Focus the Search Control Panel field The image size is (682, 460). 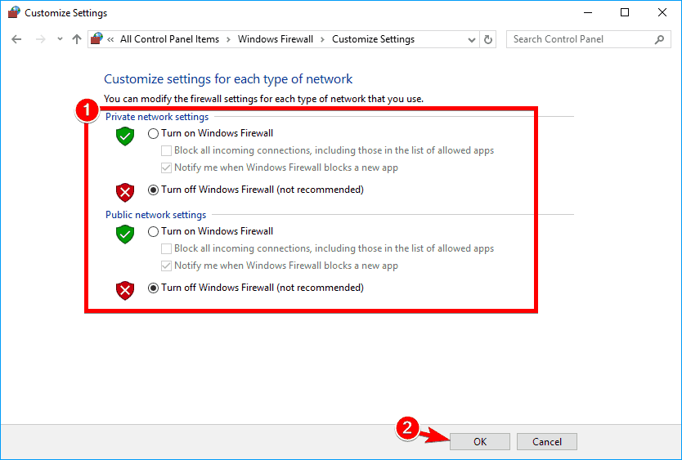pos(589,39)
